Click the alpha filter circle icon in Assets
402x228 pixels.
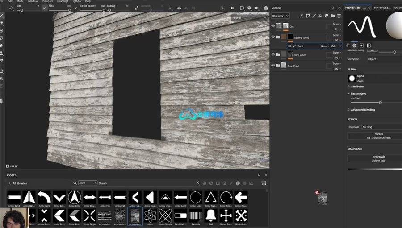pos(238,183)
